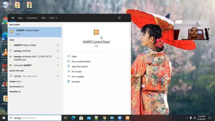Show hidden system tray icons
Screen dimensions: 215x121
coord(187,118)
